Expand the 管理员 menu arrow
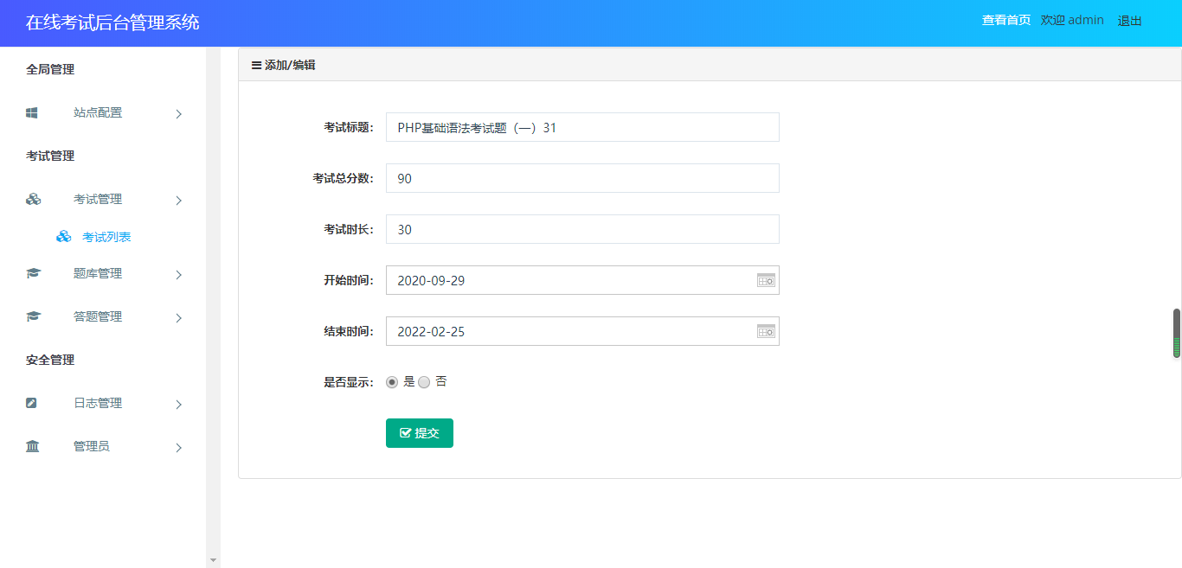Viewport: 1182px width, 568px height. tap(179, 447)
